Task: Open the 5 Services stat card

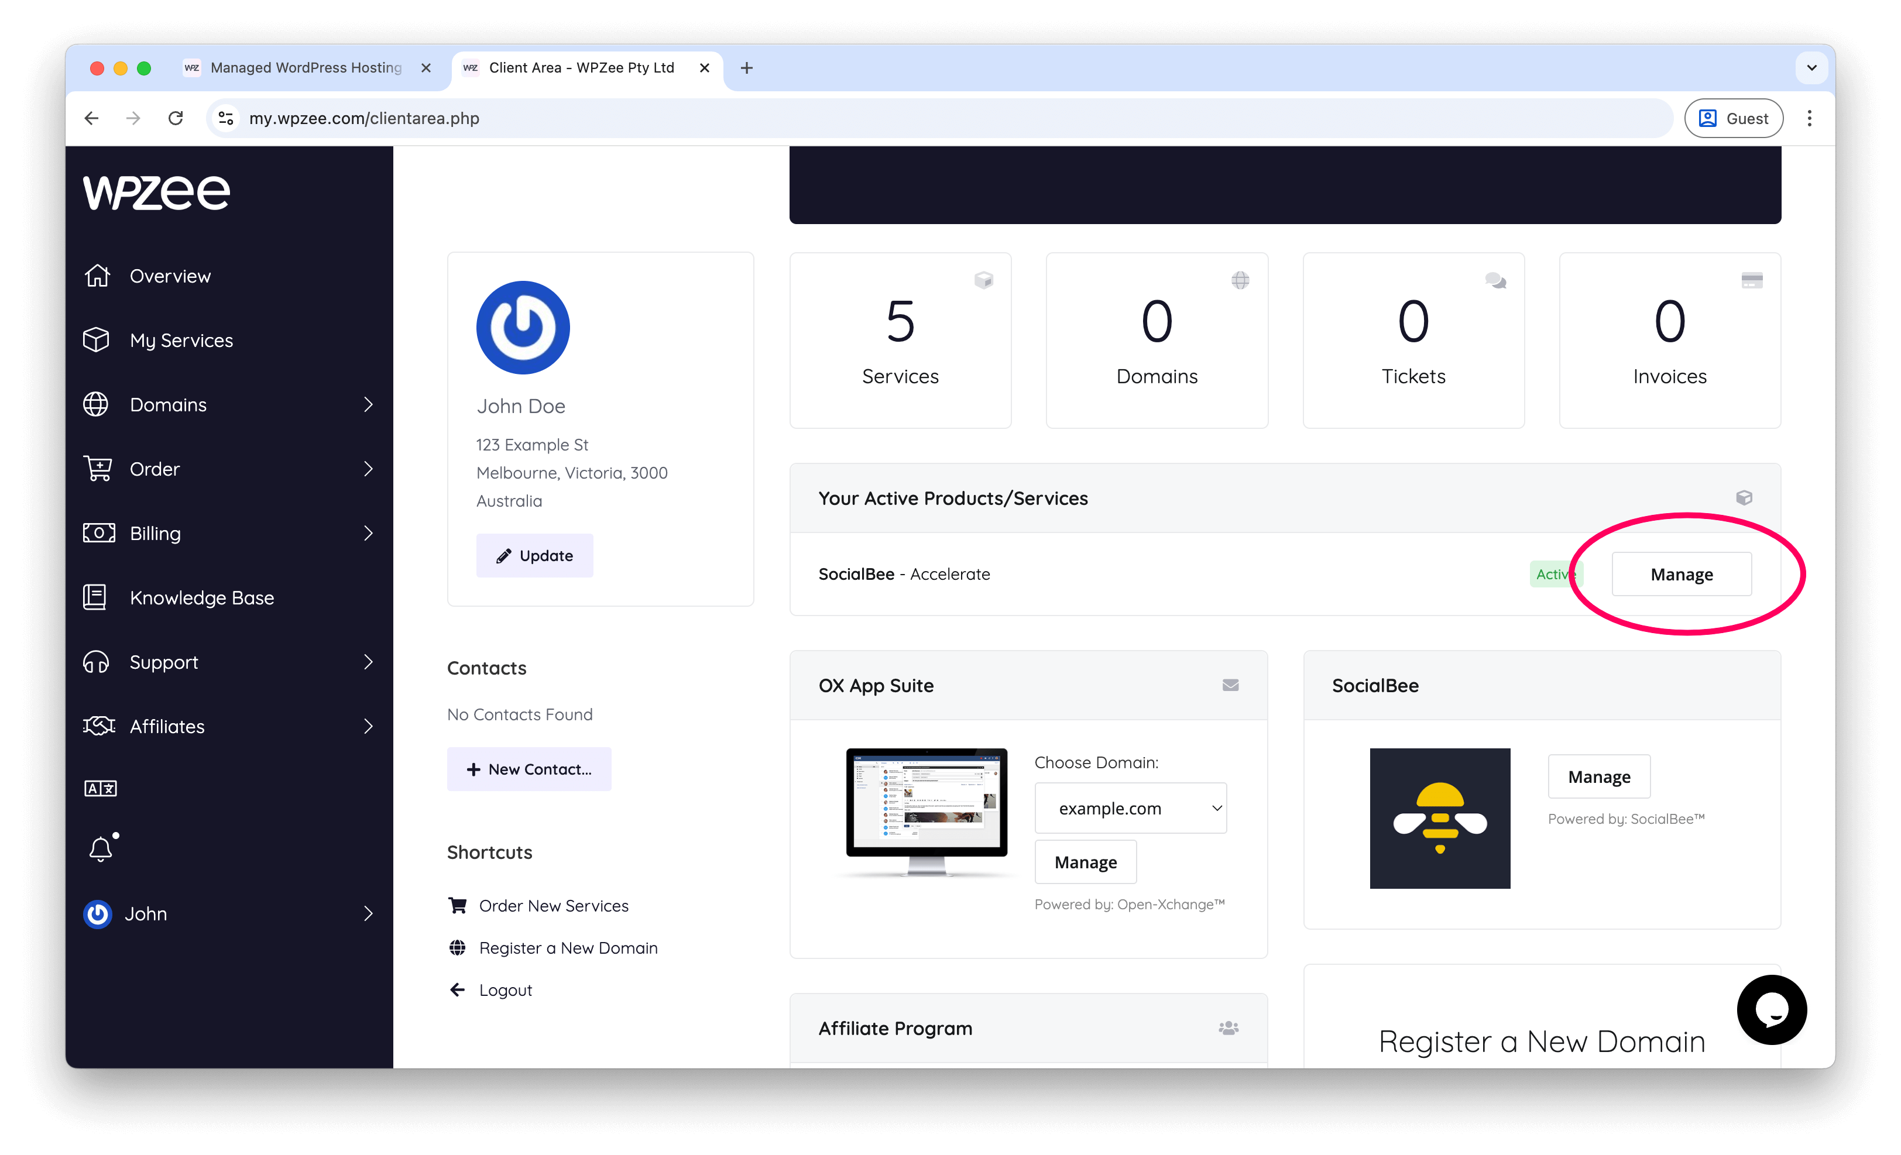Action: [900, 340]
